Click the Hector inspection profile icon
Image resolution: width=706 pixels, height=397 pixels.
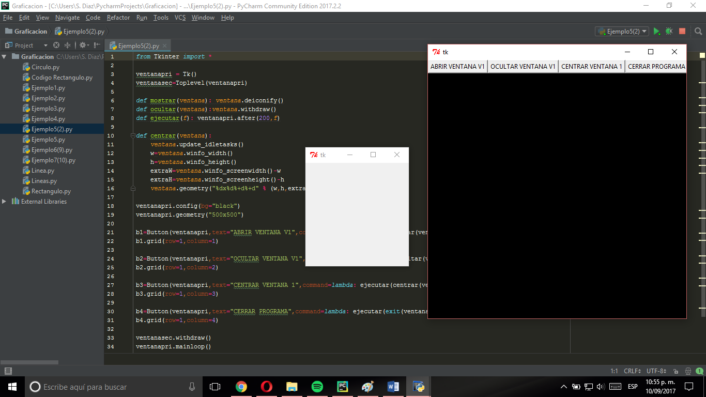point(687,371)
